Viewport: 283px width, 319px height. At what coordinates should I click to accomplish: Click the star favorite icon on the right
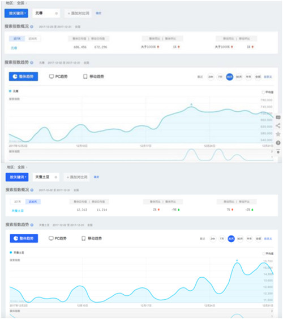278,134
